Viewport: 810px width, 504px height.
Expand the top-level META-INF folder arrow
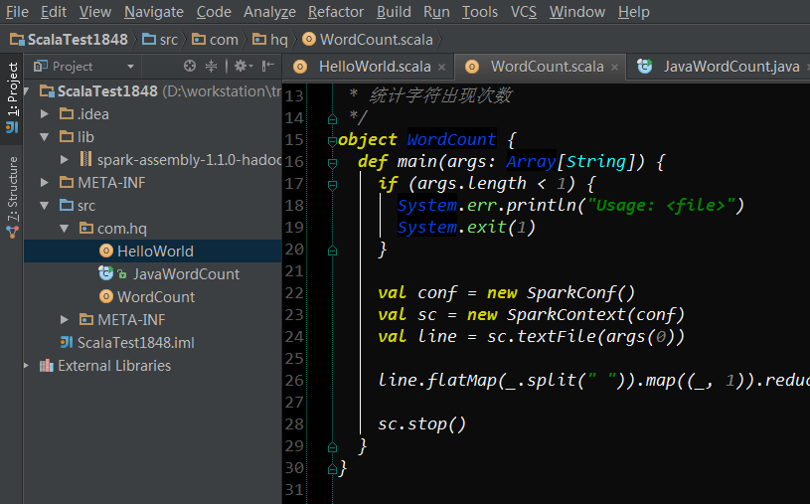tap(45, 183)
